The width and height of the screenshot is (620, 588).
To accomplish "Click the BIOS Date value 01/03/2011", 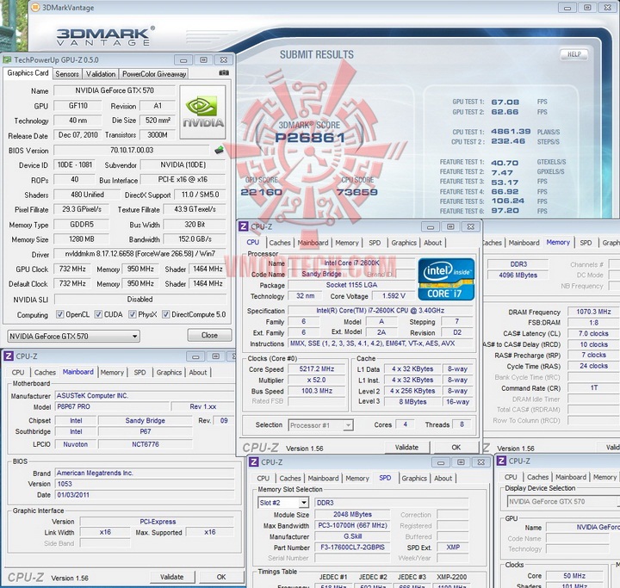I will point(146,495).
